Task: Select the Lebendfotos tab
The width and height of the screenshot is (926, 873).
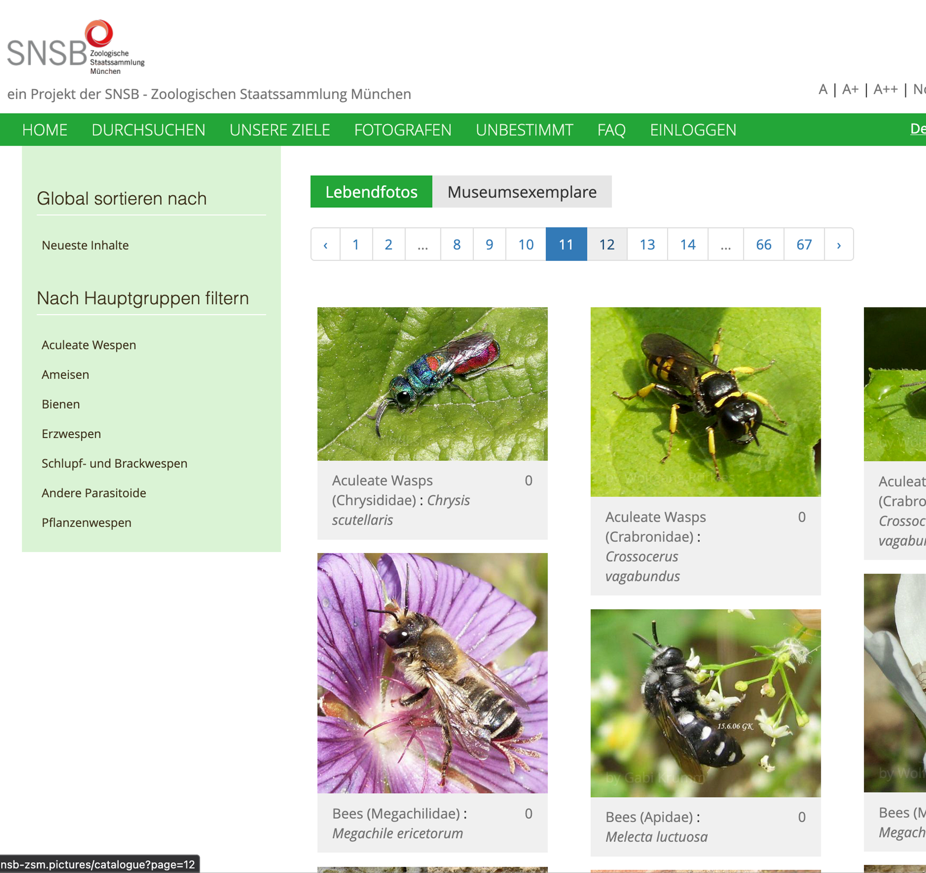Action: [371, 192]
